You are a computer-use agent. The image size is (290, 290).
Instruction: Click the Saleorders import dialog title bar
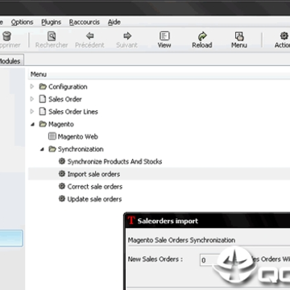point(208,221)
